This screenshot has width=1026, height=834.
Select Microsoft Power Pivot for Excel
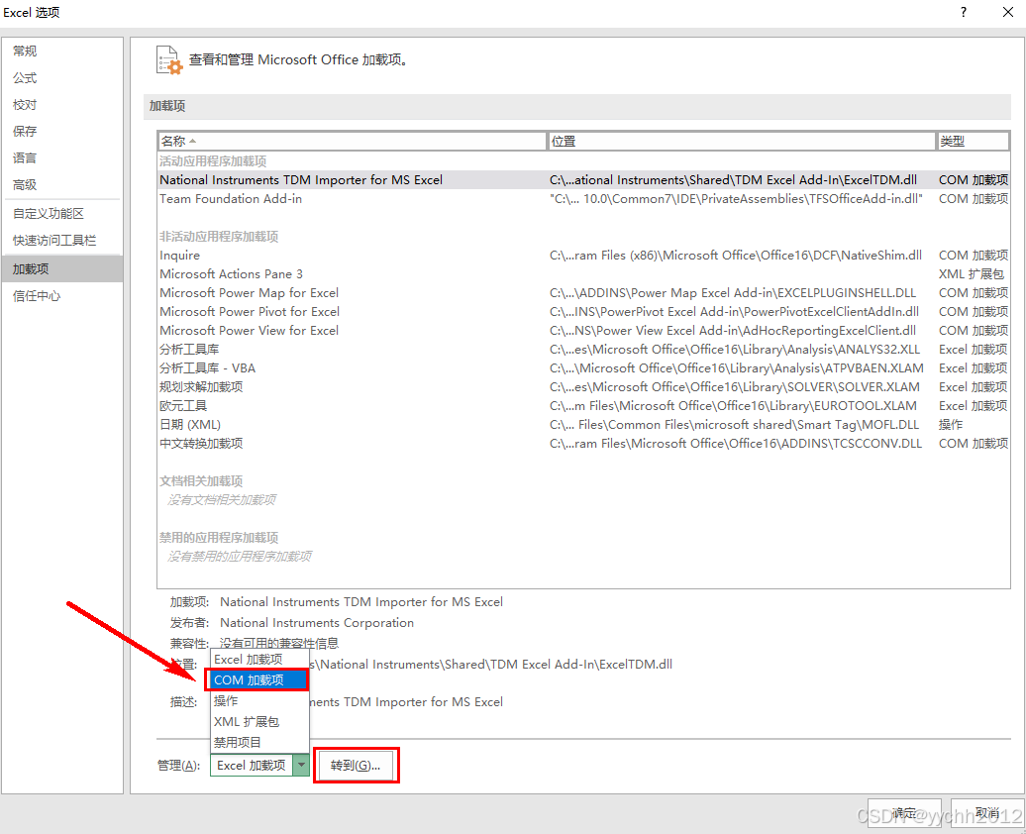583,312
